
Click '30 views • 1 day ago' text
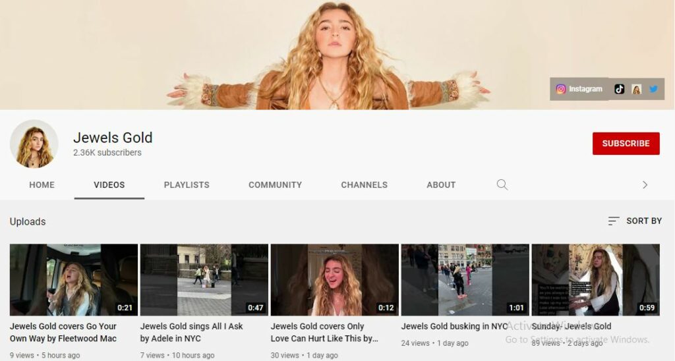(305, 356)
